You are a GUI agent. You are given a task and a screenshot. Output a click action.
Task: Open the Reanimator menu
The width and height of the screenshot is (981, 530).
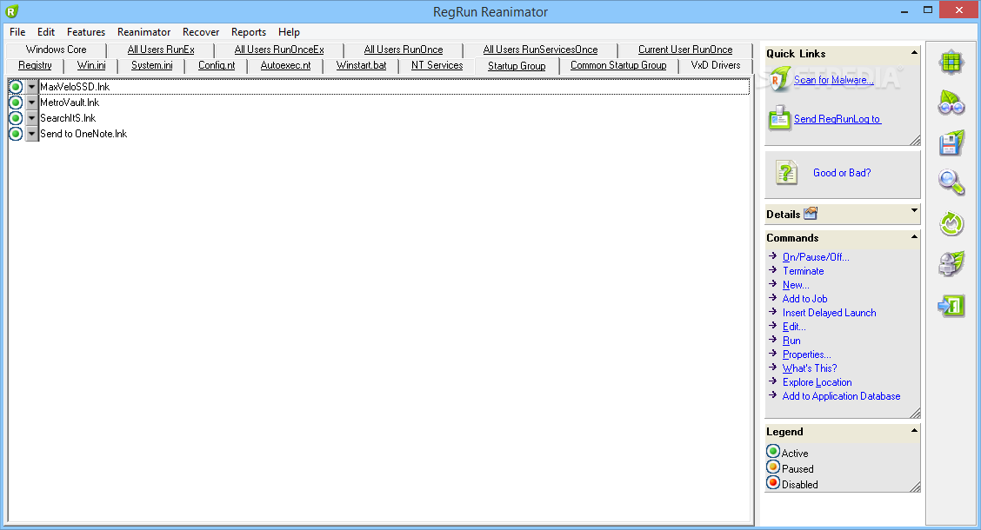143,32
